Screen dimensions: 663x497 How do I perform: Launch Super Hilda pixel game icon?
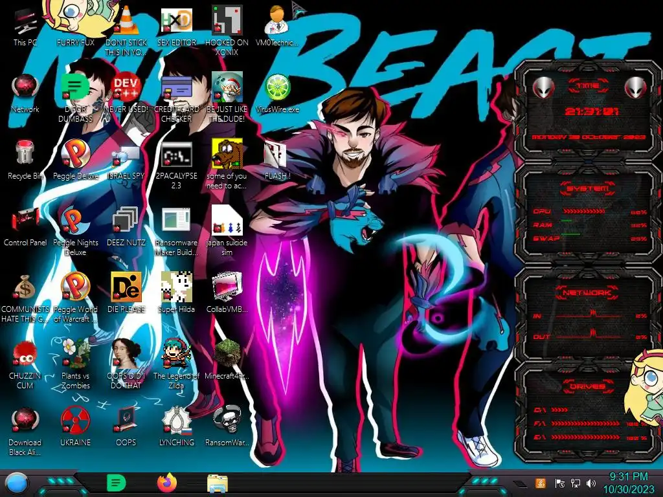pyautogui.click(x=176, y=293)
